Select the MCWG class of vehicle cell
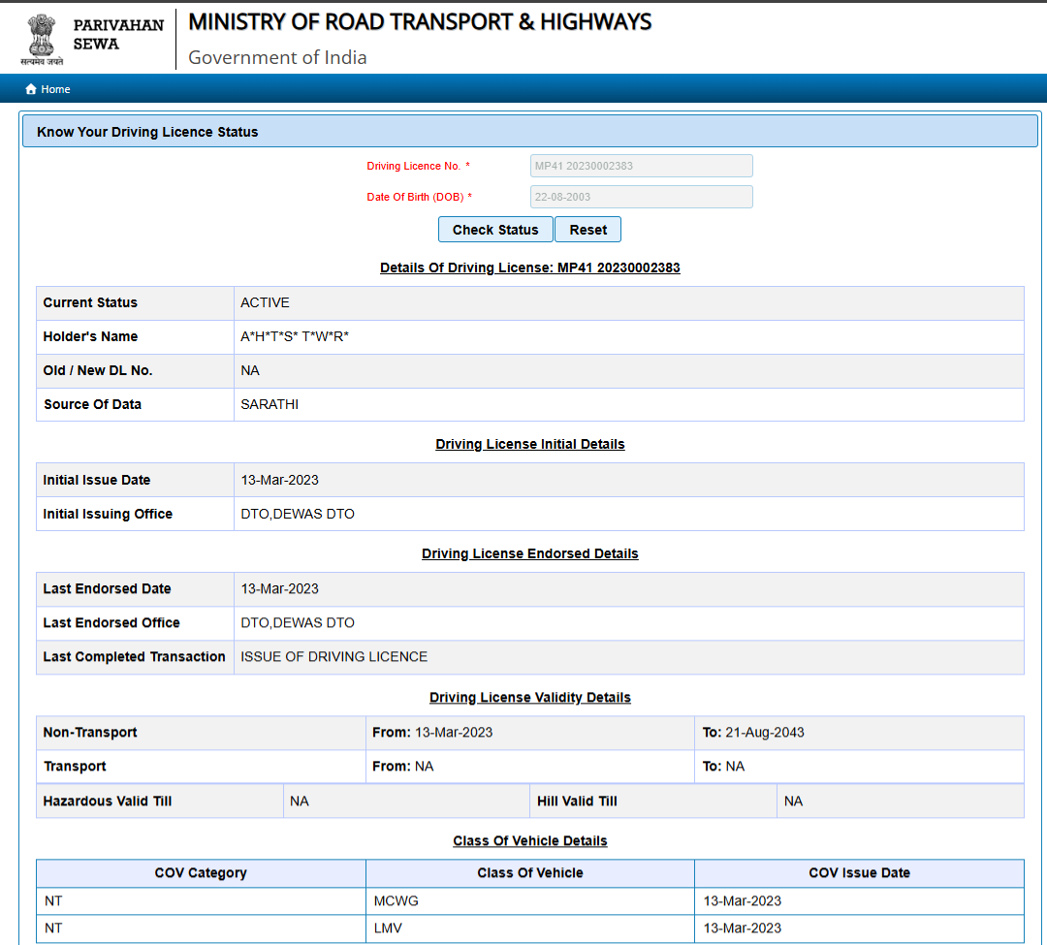Screen dimensions: 1047x945 click(x=396, y=900)
